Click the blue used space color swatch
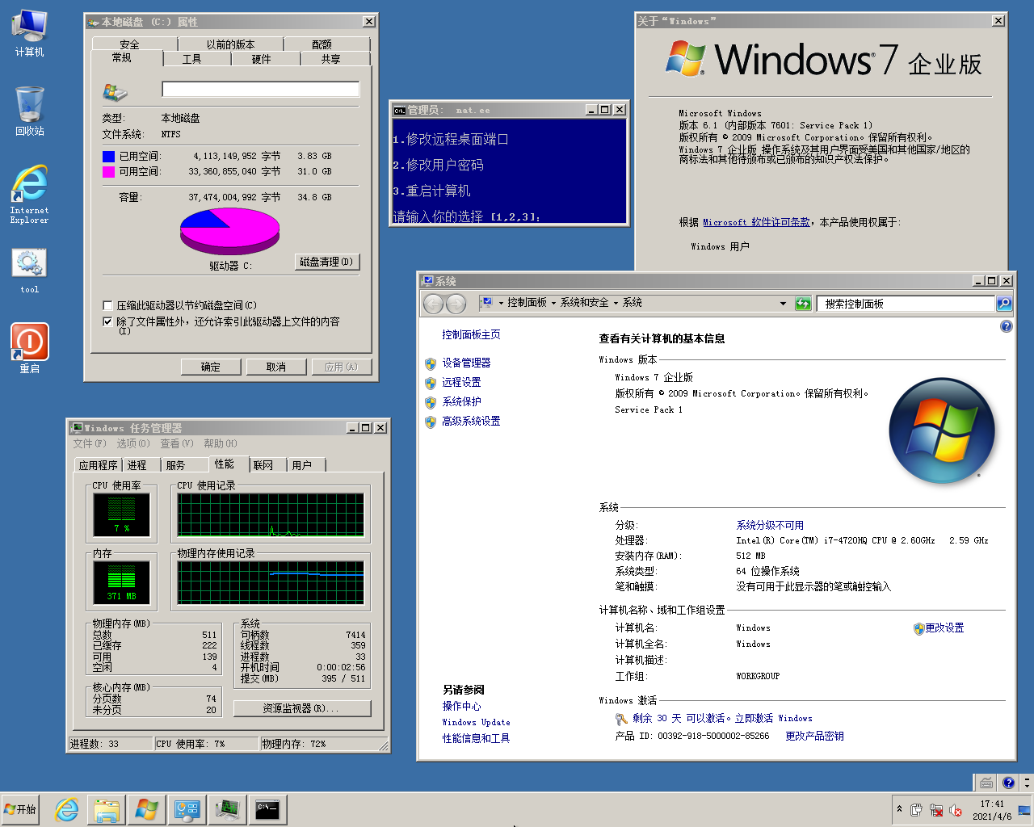Image resolution: width=1034 pixels, height=827 pixels. [108, 156]
